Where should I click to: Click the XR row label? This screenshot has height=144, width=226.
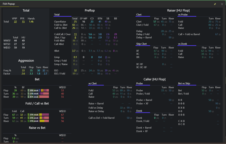(x=138, y=57)
